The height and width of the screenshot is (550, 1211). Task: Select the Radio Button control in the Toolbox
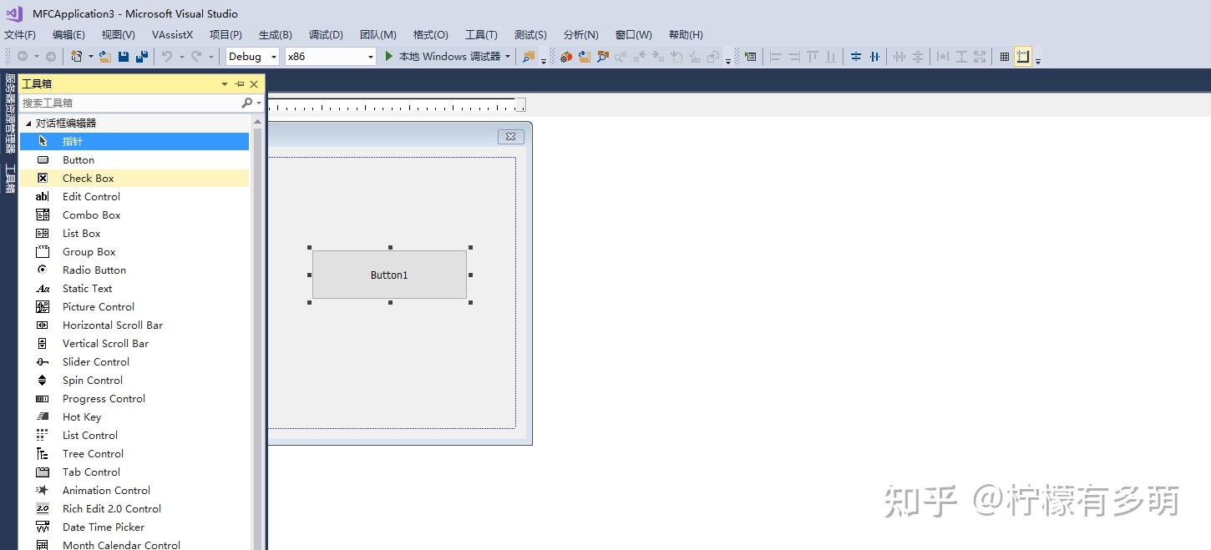pyautogui.click(x=94, y=270)
